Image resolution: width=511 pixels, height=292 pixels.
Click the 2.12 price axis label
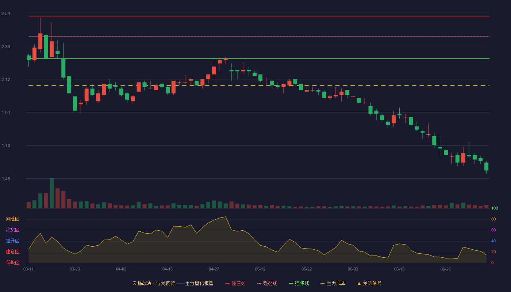(x=5, y=80)
